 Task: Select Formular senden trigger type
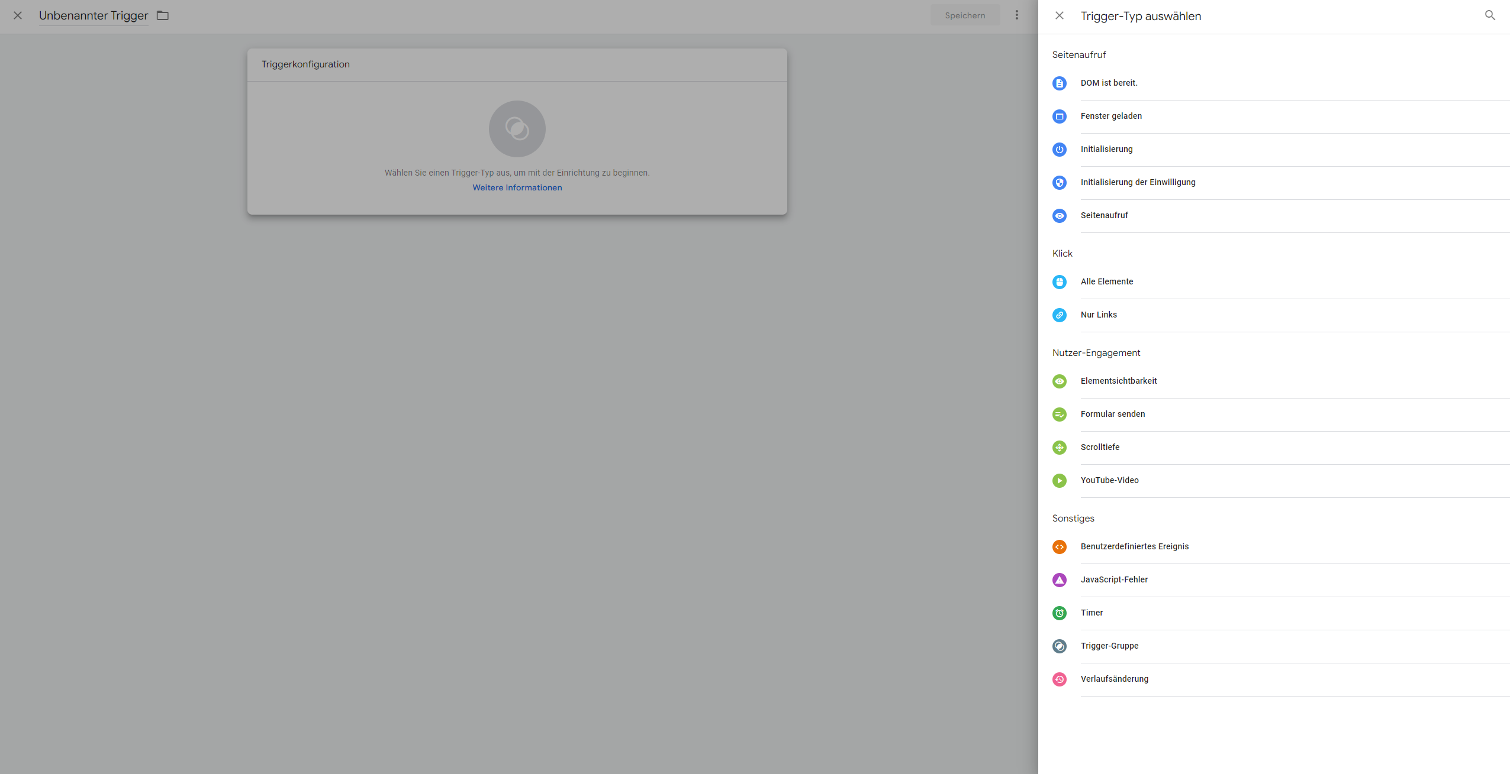point(1281,414)
